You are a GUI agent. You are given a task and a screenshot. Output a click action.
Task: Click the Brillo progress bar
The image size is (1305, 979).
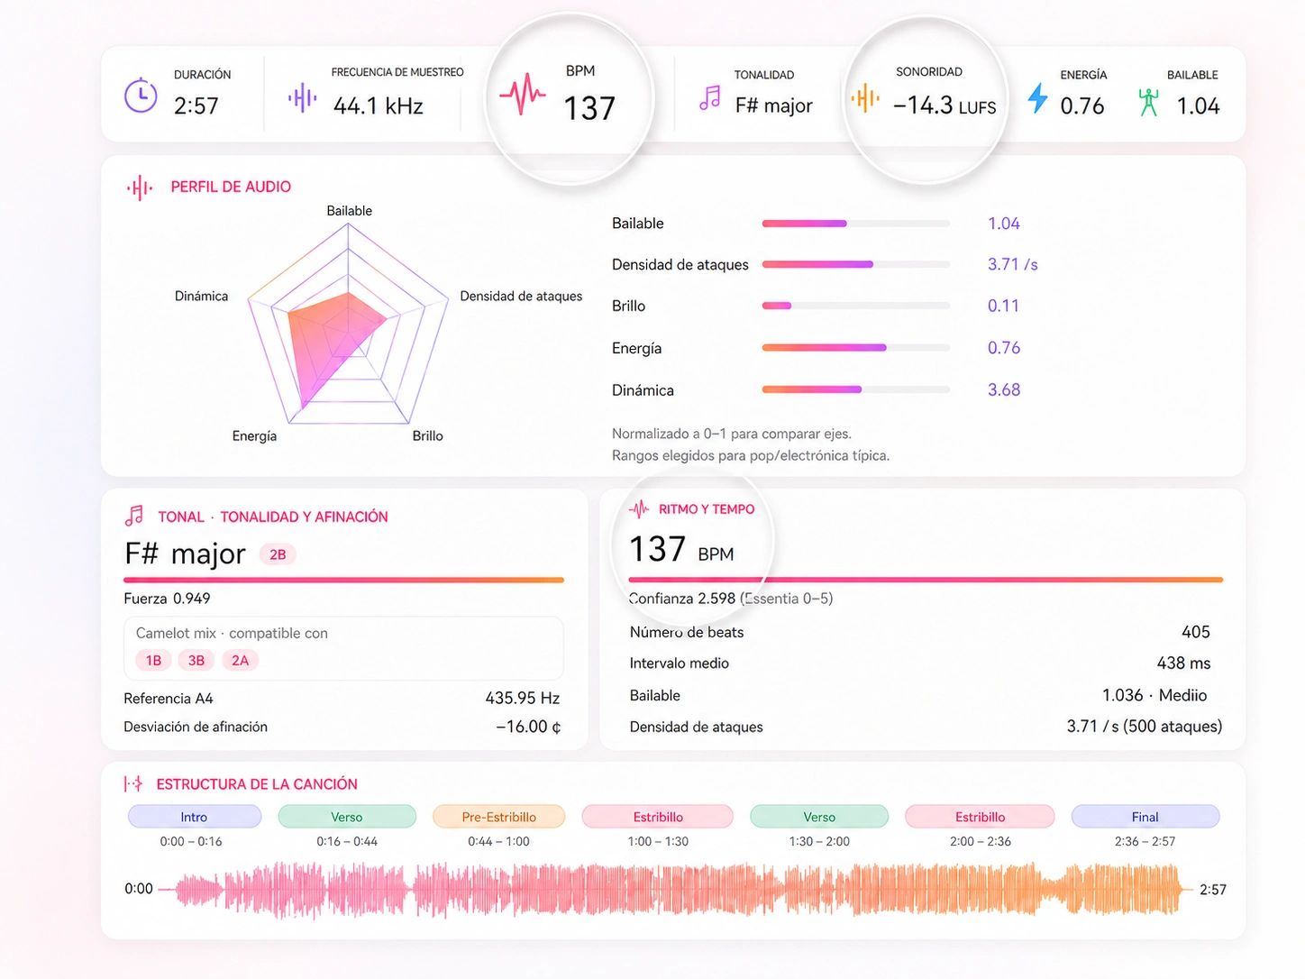(856, 306)
